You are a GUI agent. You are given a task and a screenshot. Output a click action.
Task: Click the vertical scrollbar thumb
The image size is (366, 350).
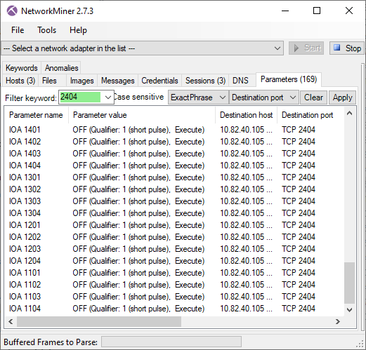pos(350,283)
